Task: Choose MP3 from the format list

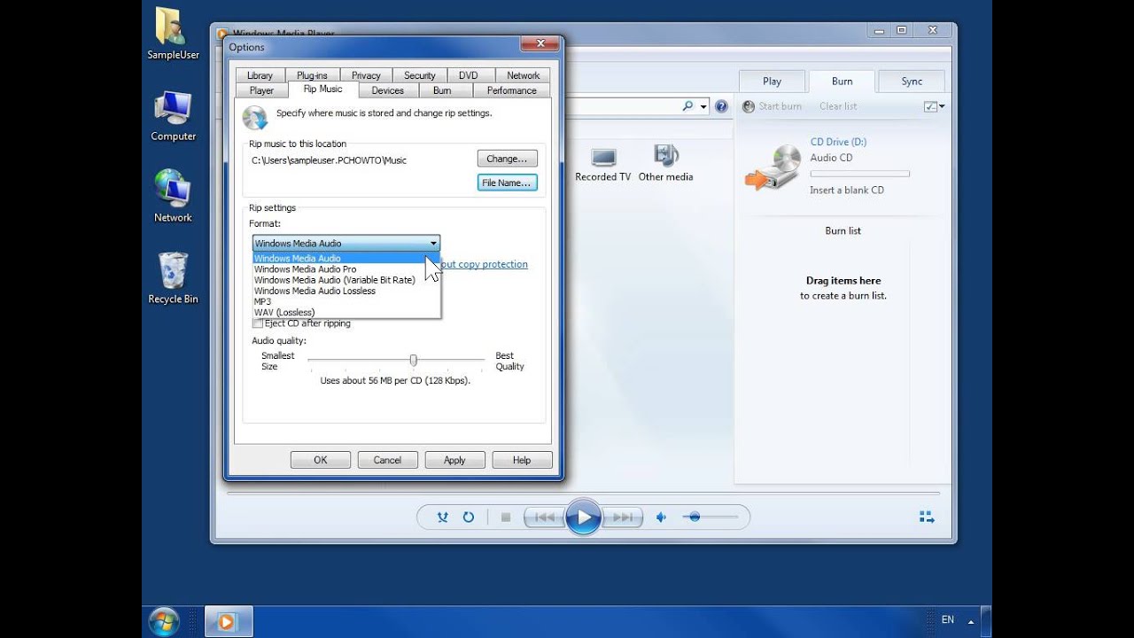Action: click(x=346, y=301)
